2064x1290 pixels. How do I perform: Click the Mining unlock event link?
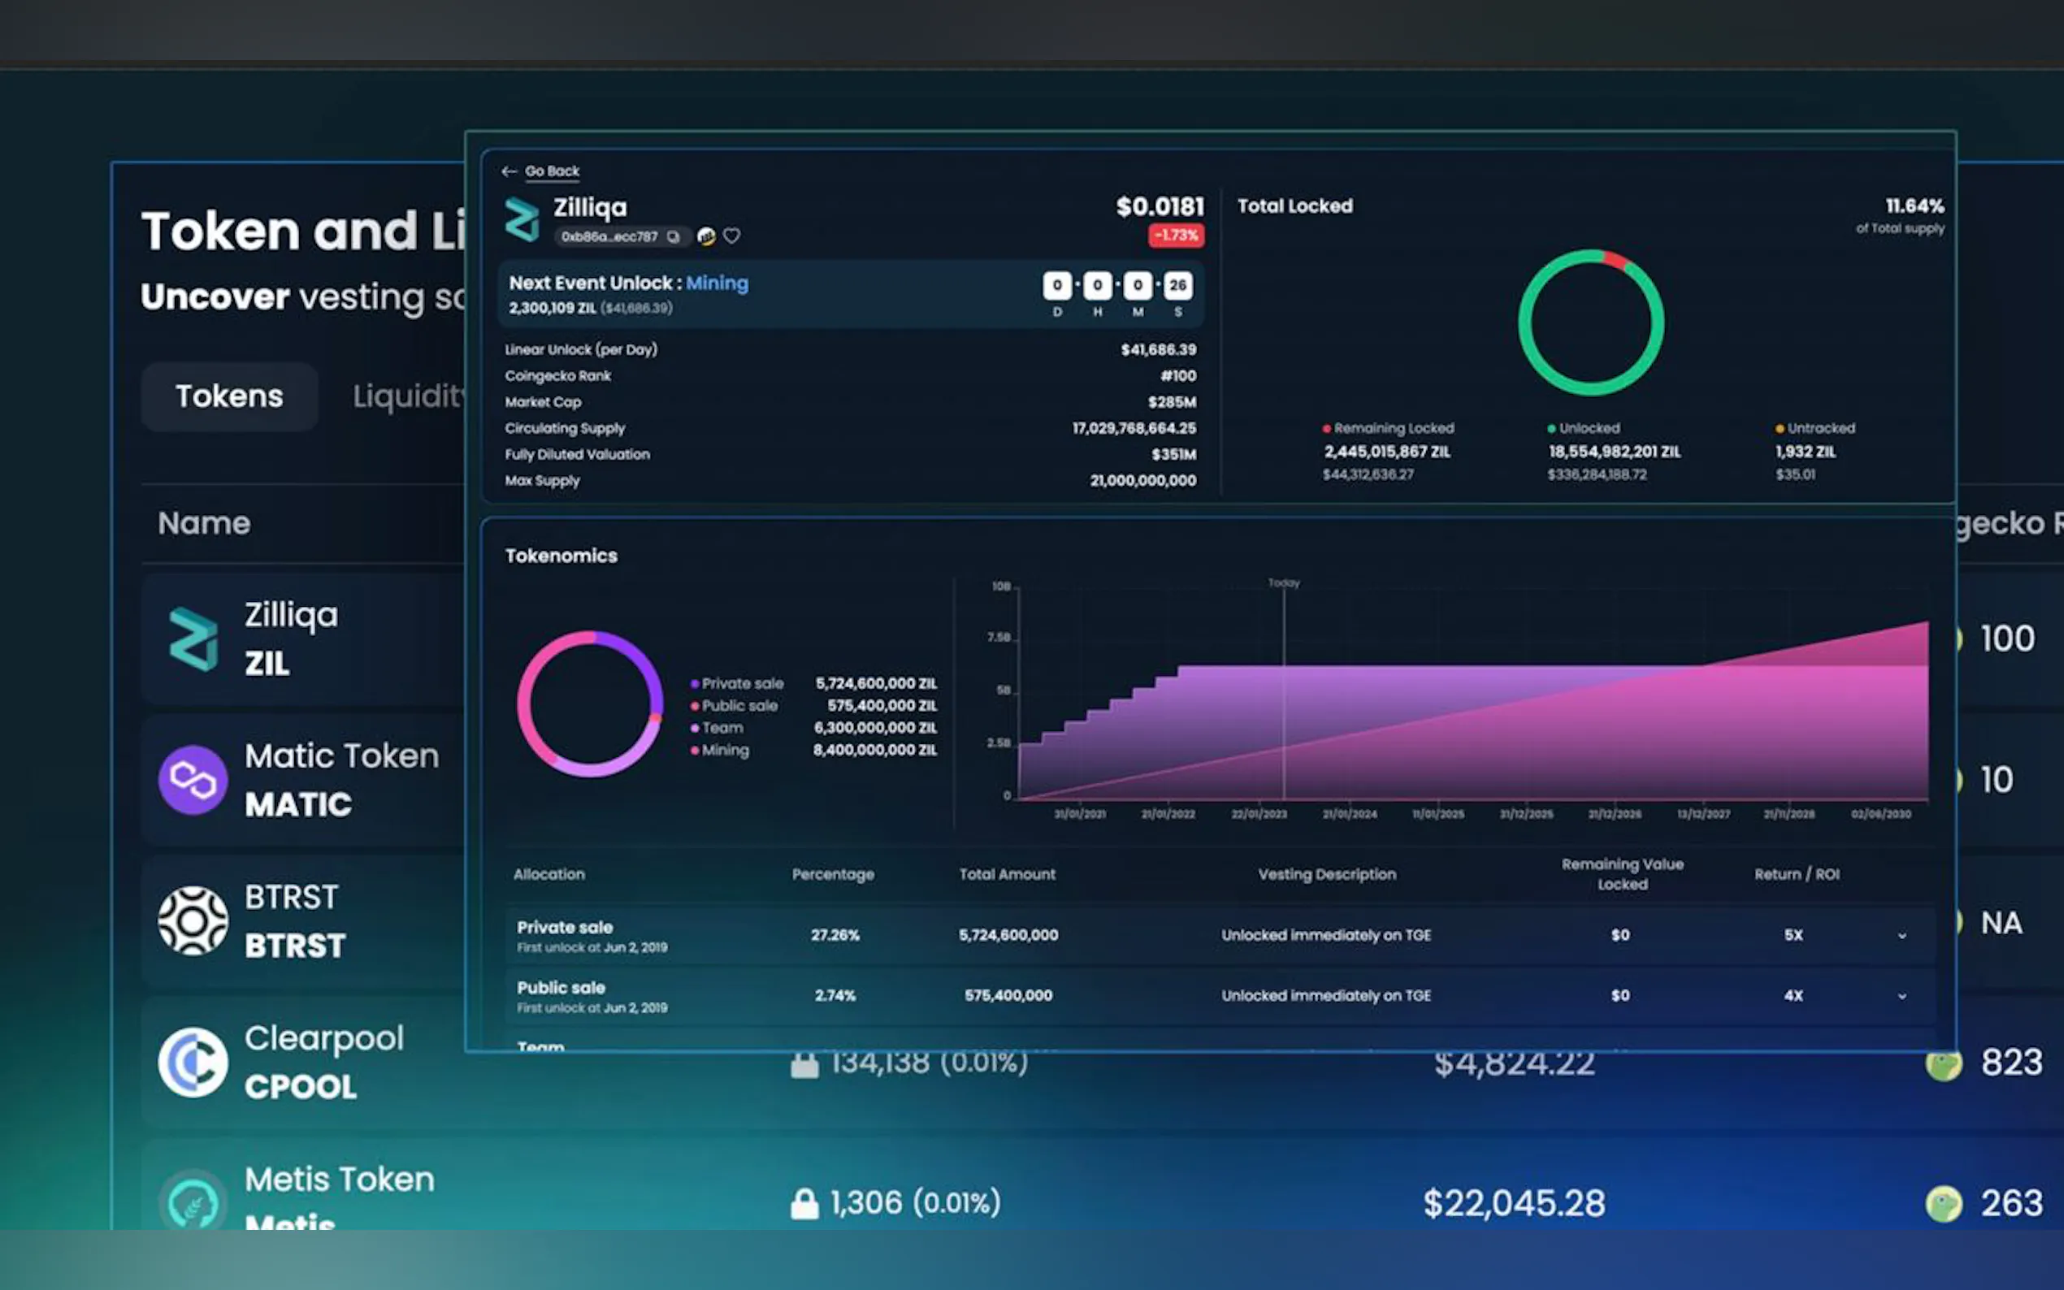pyautogui.click(x=717, y=284)
